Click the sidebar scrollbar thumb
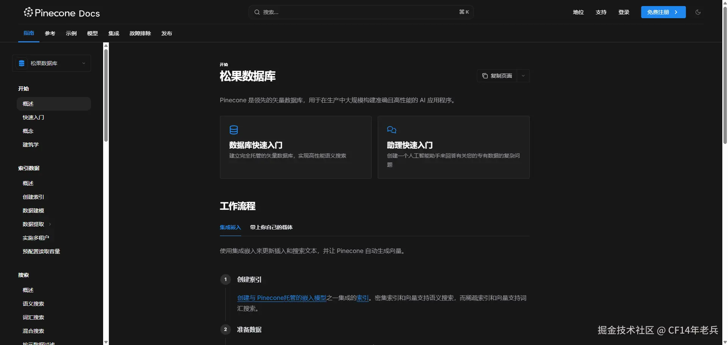This screenshot has width=728, height=345. pos(106,95)
